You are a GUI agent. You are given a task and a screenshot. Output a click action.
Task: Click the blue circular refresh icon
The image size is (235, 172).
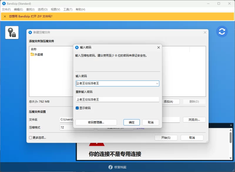[x=222, y=32]
